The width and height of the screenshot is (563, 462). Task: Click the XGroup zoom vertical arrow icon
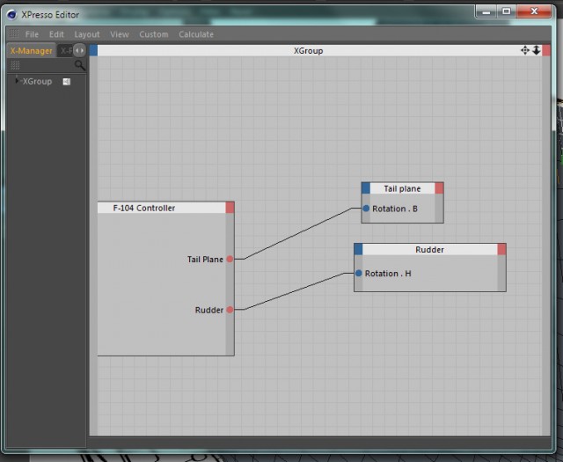click(x=536, y=50)
